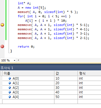The image size is (101, 108).
Task: Click the A[4] name cell
Action: point(28,97)
